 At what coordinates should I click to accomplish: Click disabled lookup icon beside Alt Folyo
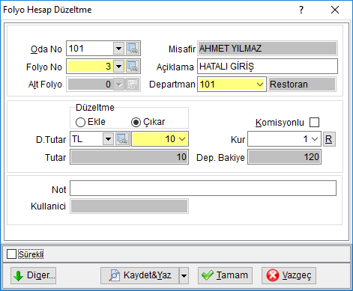pyautogui.click(x=133, y=85)
